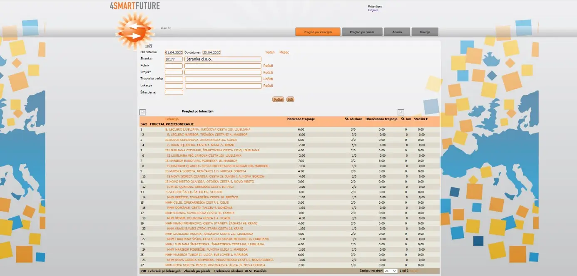Click the Trgovska veriga code input

[174, 79]
